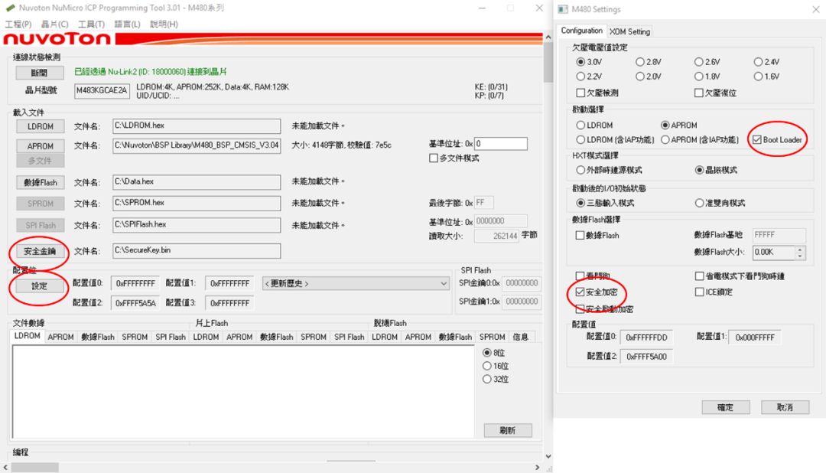Select 1.6V brown-out voltage
826x473 pixels.
tap(757, 77)
